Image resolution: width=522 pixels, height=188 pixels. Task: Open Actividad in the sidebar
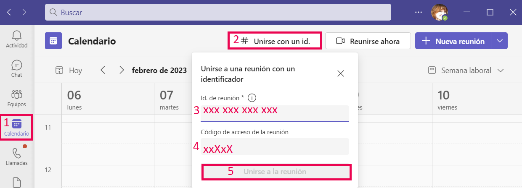[17, 39]
